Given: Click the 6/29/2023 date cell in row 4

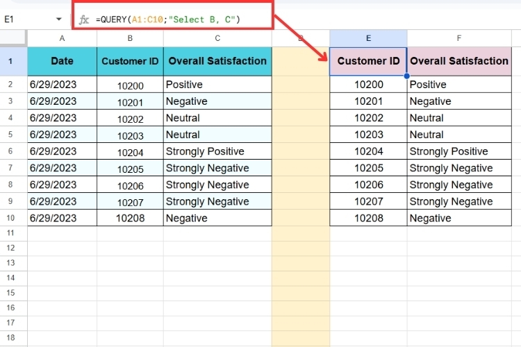Looking at the screenshot, I should pos(62,118).
